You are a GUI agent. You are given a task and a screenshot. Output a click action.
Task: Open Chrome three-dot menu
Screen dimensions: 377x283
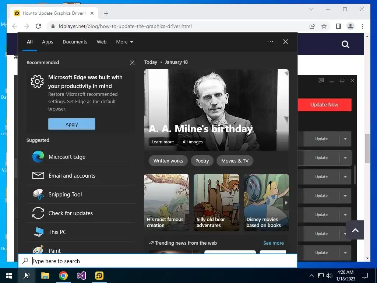362,26
